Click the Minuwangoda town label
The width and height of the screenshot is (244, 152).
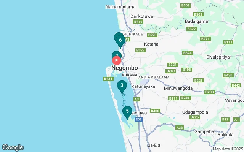pos(178,88)
